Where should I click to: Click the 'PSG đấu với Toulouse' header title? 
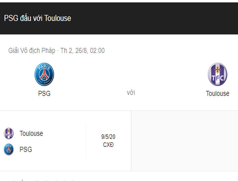(38, 18)
